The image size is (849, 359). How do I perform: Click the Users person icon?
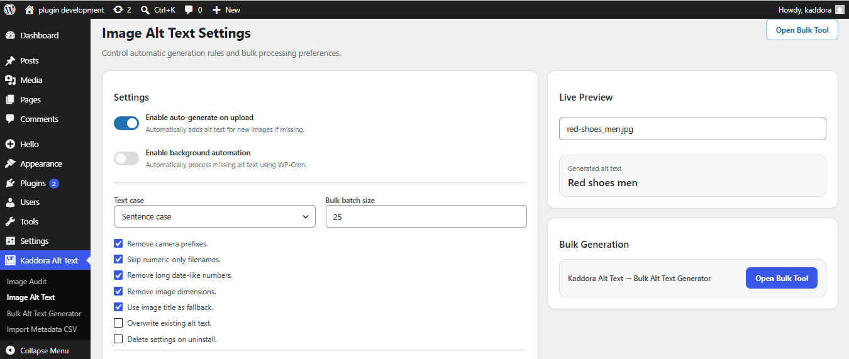10,202
